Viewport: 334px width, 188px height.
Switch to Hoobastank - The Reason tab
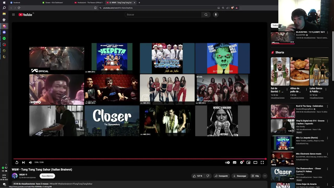[x=89, y=3]
